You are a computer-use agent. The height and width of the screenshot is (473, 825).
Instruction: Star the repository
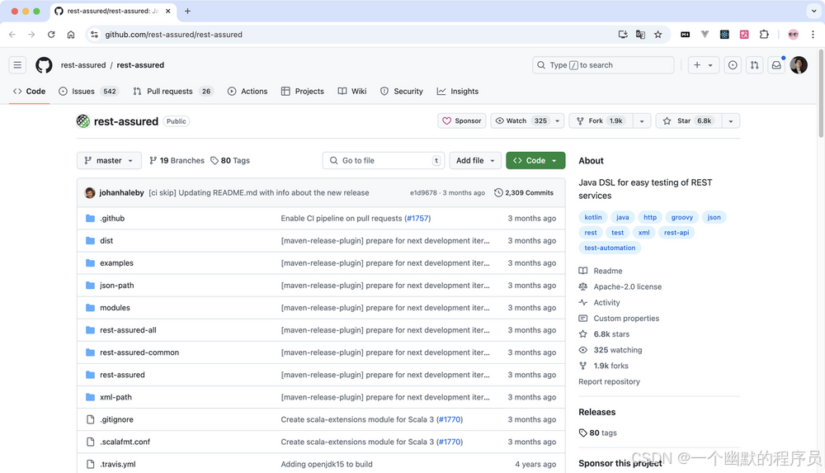coord(689,121)
